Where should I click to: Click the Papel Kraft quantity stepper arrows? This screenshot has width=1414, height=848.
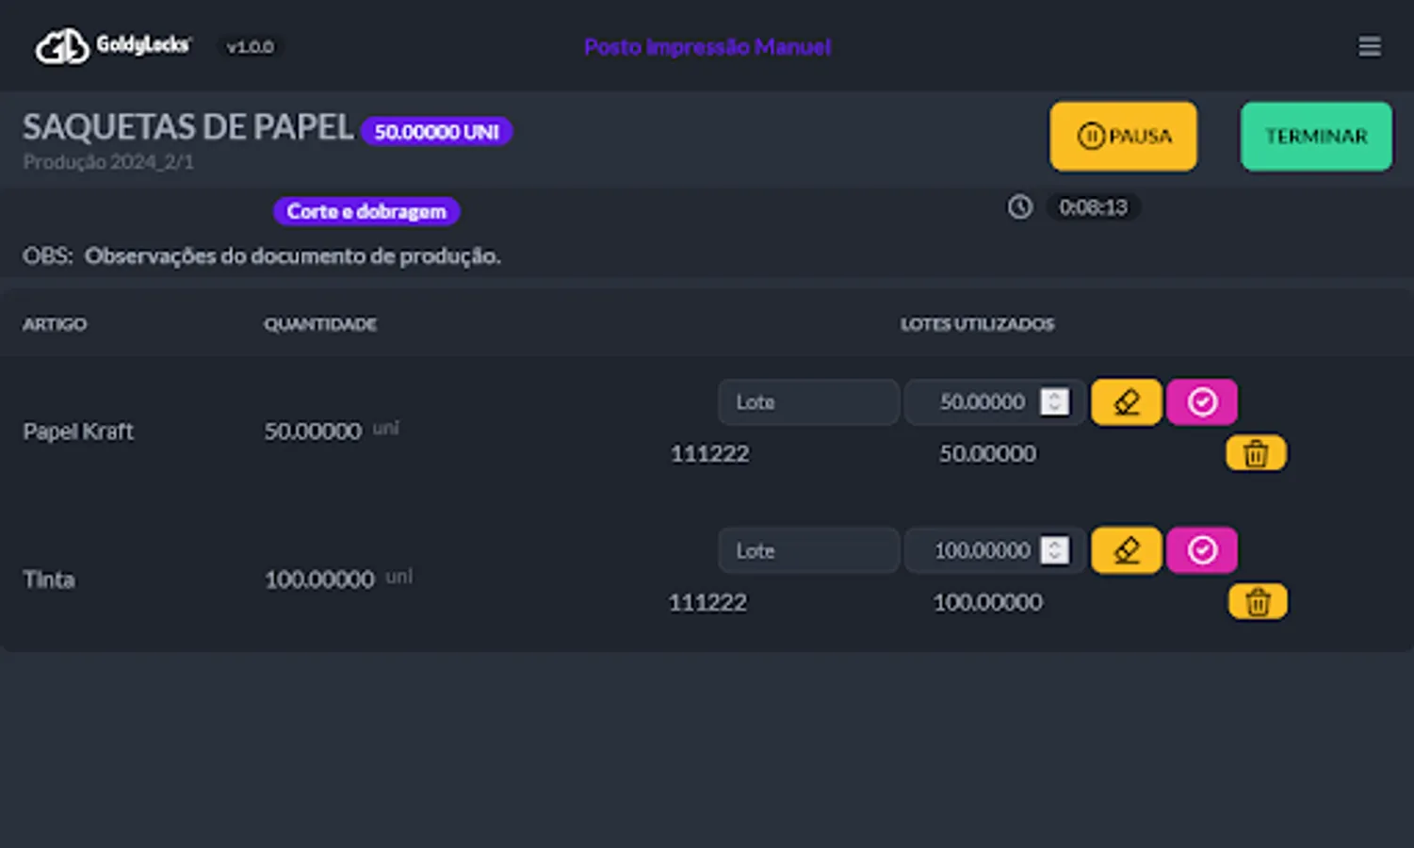[x=1054, y=402]
